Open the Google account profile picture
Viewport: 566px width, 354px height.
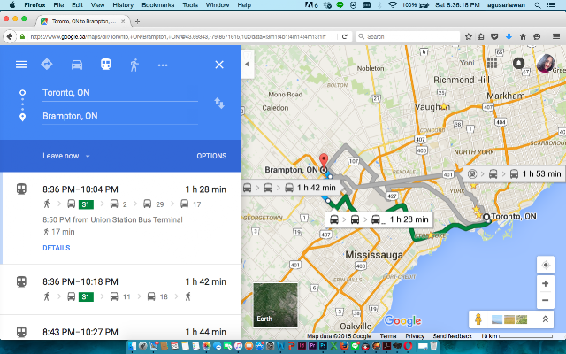pos(545,63)
